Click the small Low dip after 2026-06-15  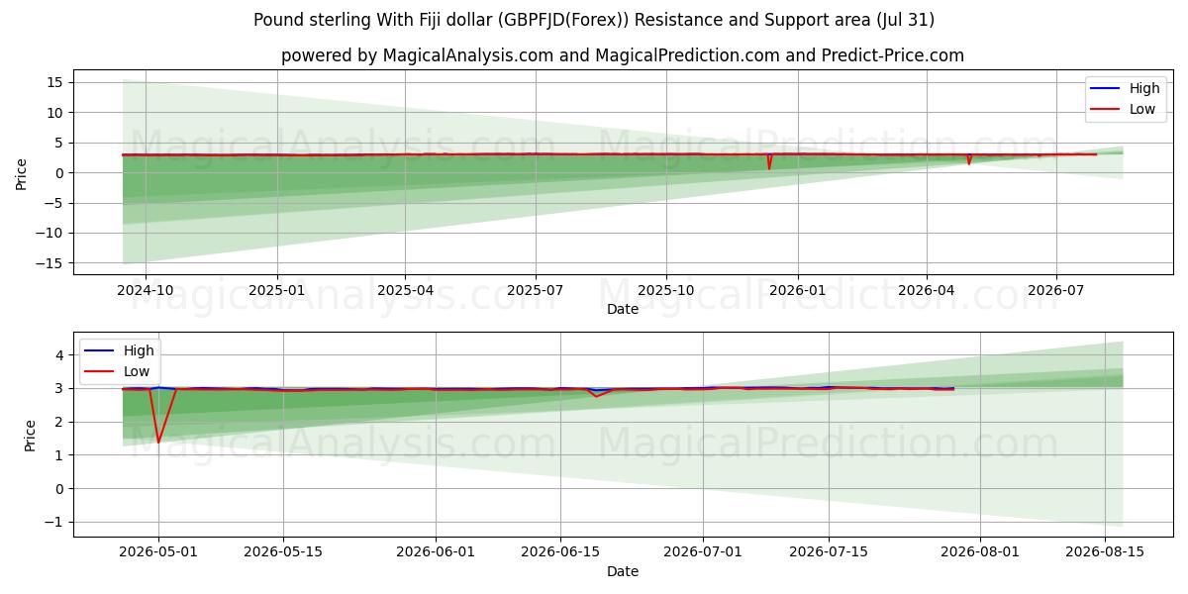596,395
